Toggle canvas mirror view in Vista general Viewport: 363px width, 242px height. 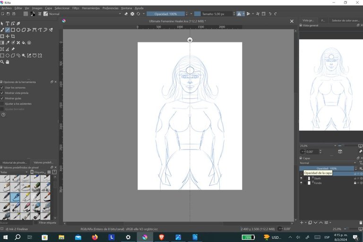340,152
